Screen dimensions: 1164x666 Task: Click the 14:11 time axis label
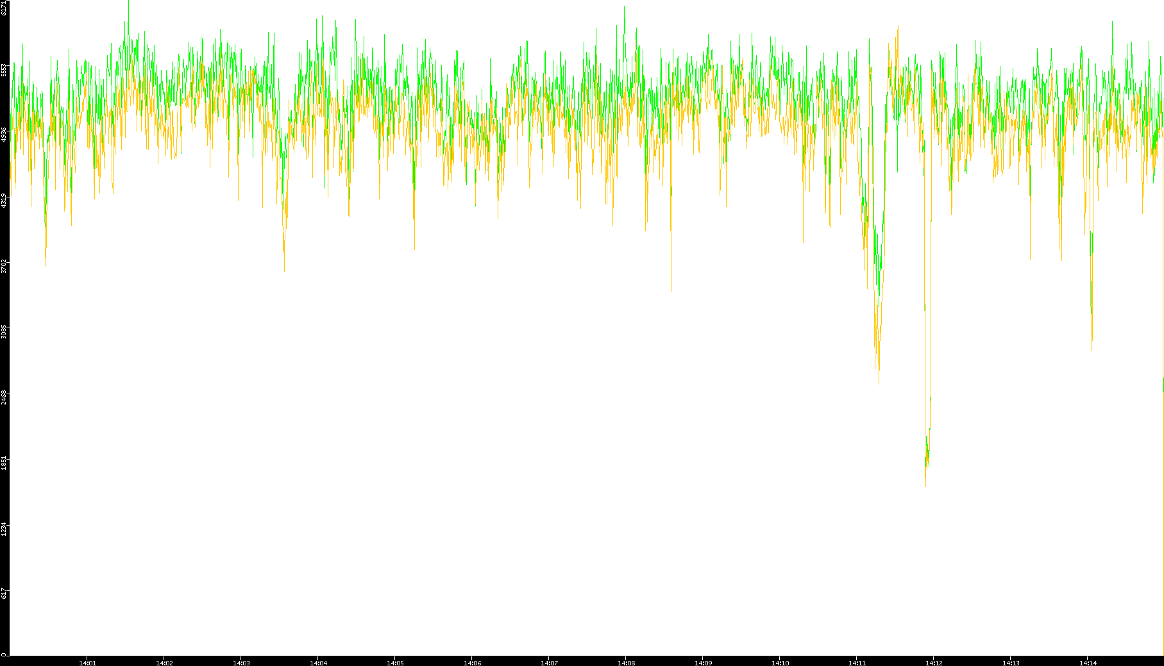click(857, 663)
